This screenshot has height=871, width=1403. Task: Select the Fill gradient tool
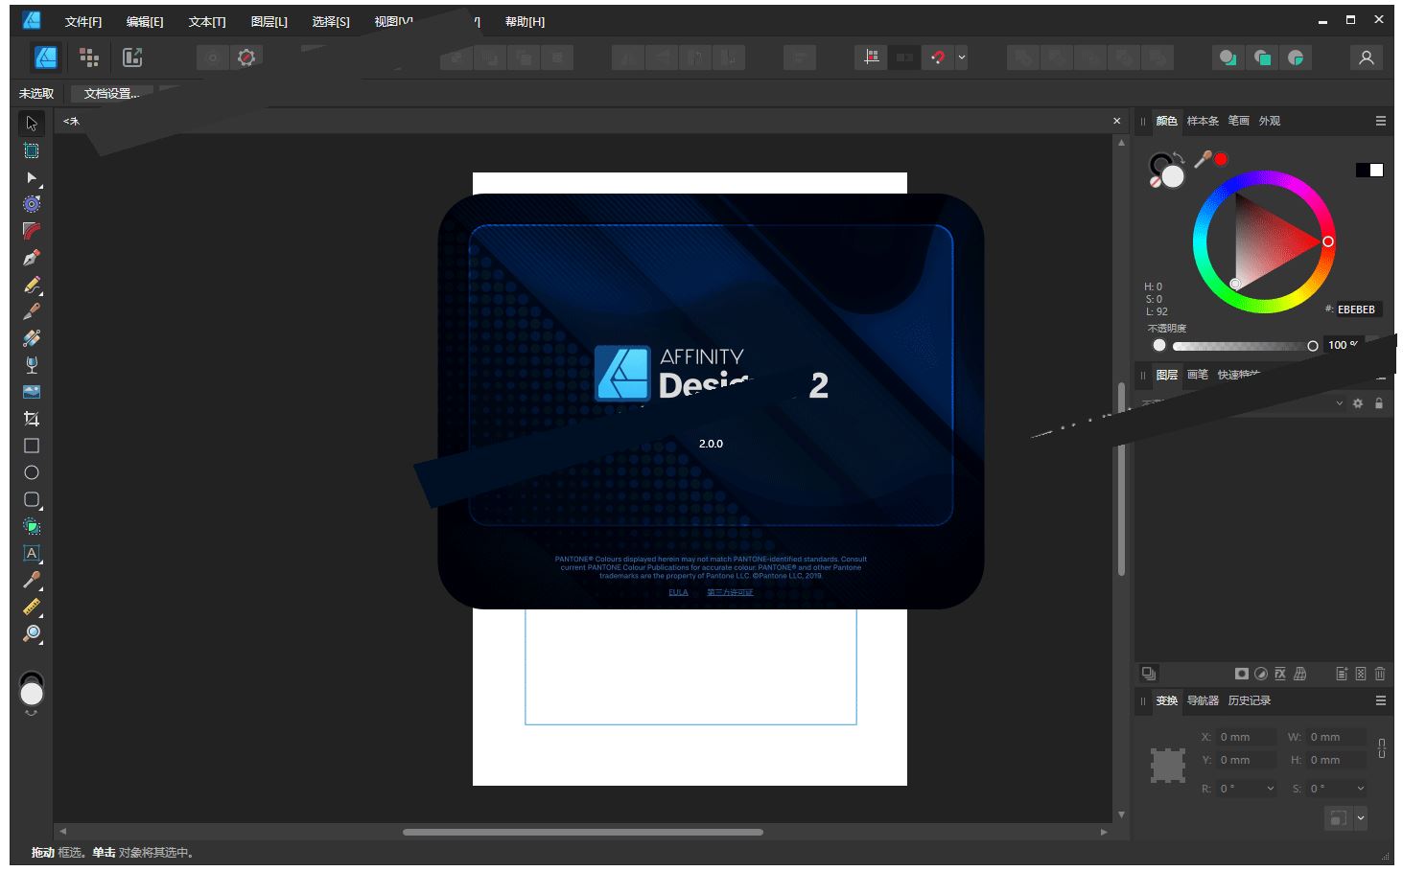pos(32,338)
